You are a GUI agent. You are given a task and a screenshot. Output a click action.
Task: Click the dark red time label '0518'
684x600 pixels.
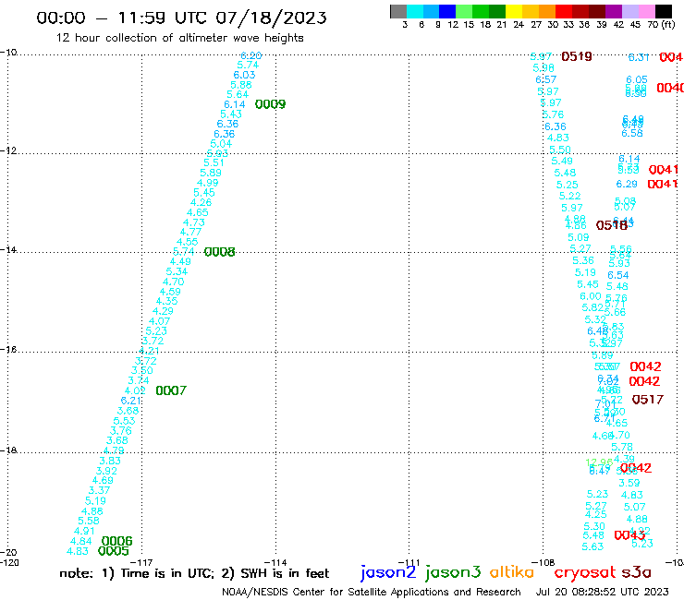pyautogui.click(x=612, y=225)
